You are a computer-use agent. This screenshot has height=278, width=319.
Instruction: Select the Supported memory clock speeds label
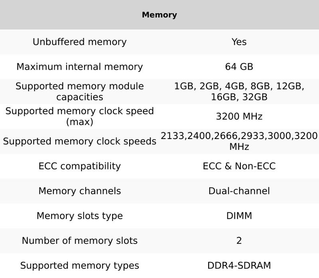80,141
